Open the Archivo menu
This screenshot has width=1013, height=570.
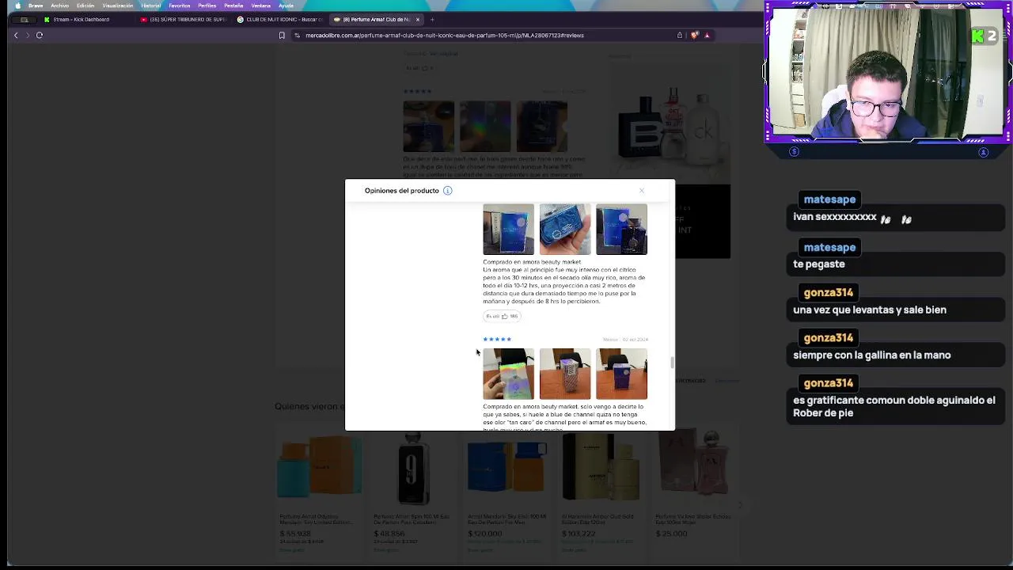click(x=60, y=6)
